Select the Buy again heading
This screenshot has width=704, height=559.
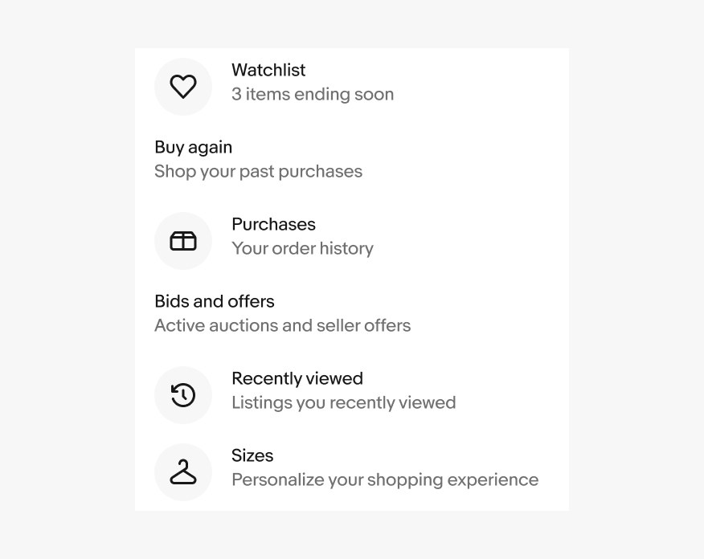[x=194, y=147]
